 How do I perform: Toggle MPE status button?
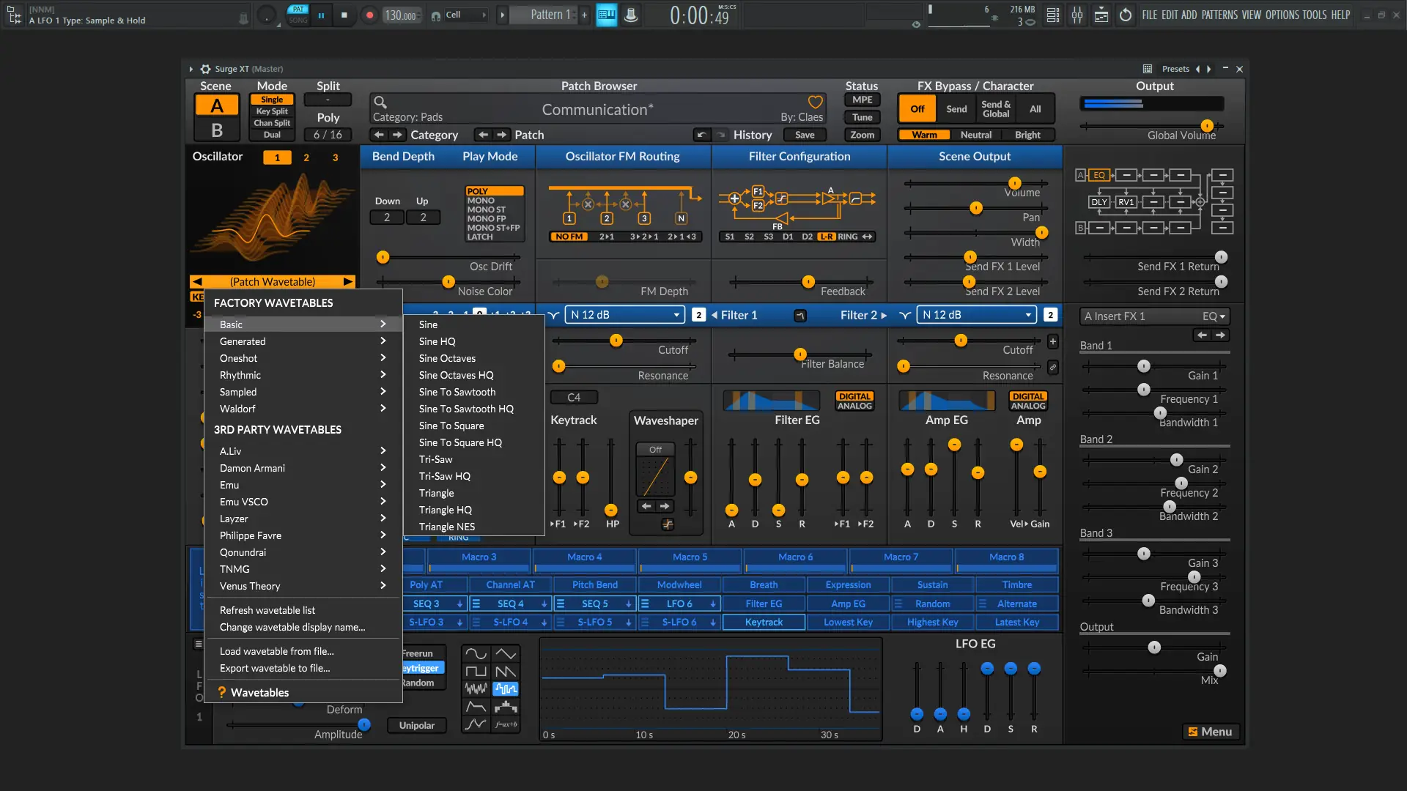(x=862, y=100)
